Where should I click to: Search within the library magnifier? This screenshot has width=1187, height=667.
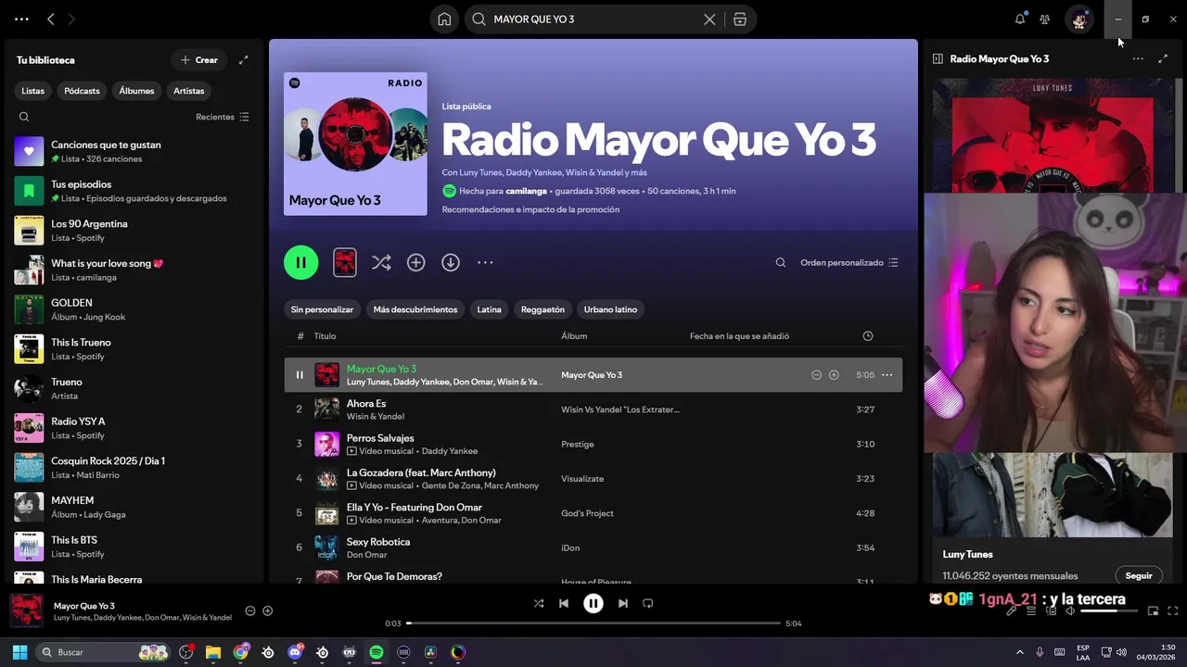coord(24,117)
